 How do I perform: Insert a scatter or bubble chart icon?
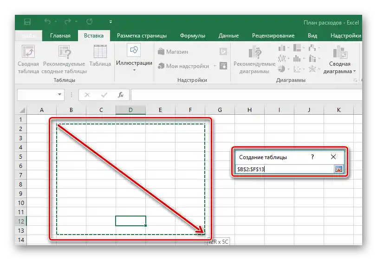[297, 69]
